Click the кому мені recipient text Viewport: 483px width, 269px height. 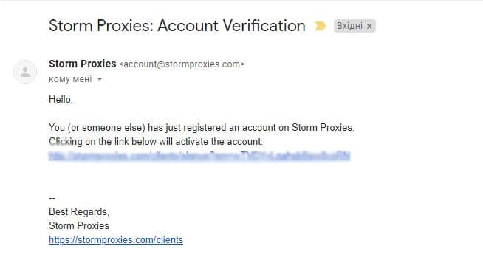(x=70, y=79)
